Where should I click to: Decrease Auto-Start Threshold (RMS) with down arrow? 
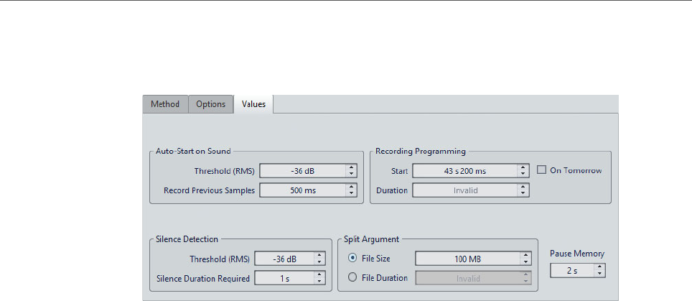tap(351, 174)
